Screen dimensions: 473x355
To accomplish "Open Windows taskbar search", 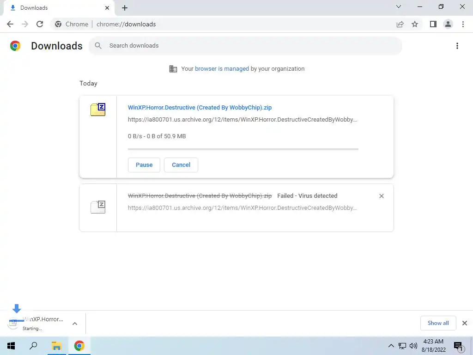I will pos(33,346).
